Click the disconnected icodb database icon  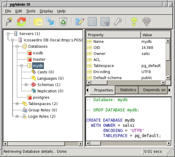29,53
